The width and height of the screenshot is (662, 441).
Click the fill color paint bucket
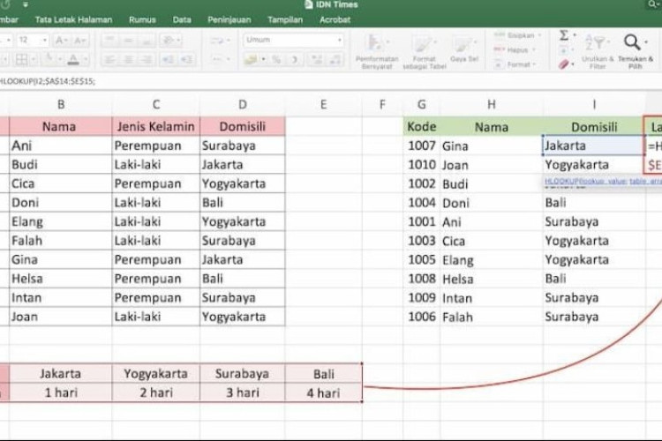click(x=49, y=59)
